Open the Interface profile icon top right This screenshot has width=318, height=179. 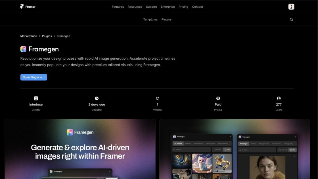(x=291, y=7)
